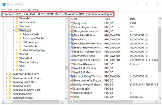The height and width of the screenshot is (105, 162).
Task: Click the WiFiDirectAPI folder icon
Action: (x=17, y=22)
